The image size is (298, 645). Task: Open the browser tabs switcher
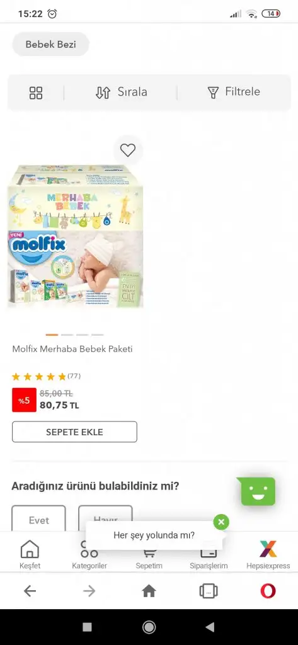209,591
